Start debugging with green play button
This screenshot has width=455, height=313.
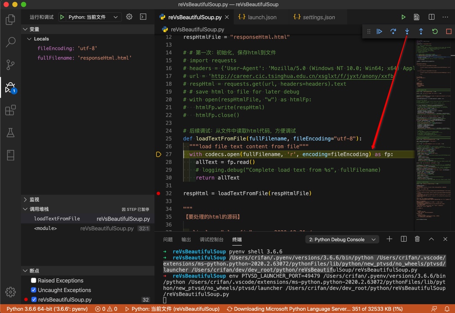pos(62,17)
